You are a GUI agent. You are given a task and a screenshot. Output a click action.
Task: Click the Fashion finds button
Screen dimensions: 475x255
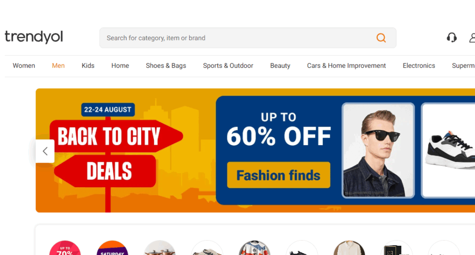click(279, 175)
